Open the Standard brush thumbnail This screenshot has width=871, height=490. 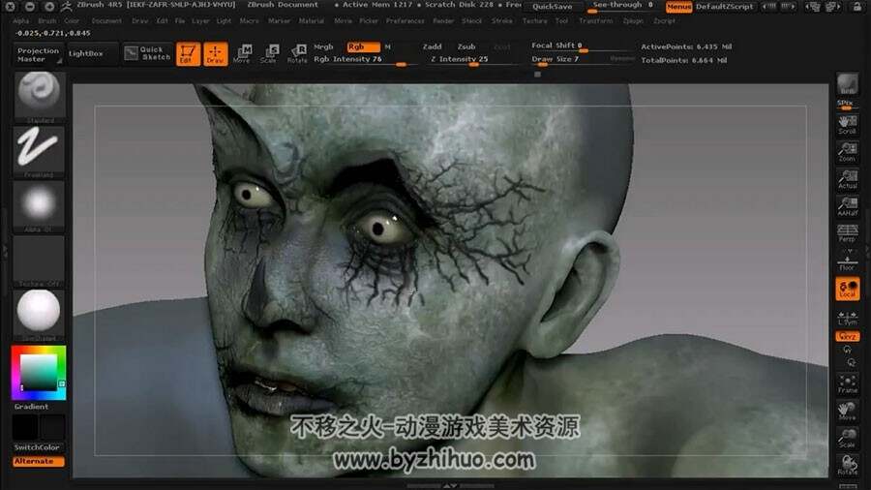pyautogui.click(x=39, y=95)
